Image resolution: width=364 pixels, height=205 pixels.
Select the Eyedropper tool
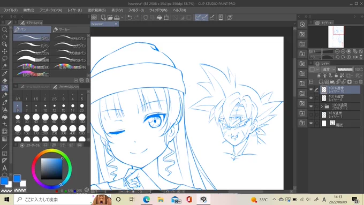tap(4, 73)
